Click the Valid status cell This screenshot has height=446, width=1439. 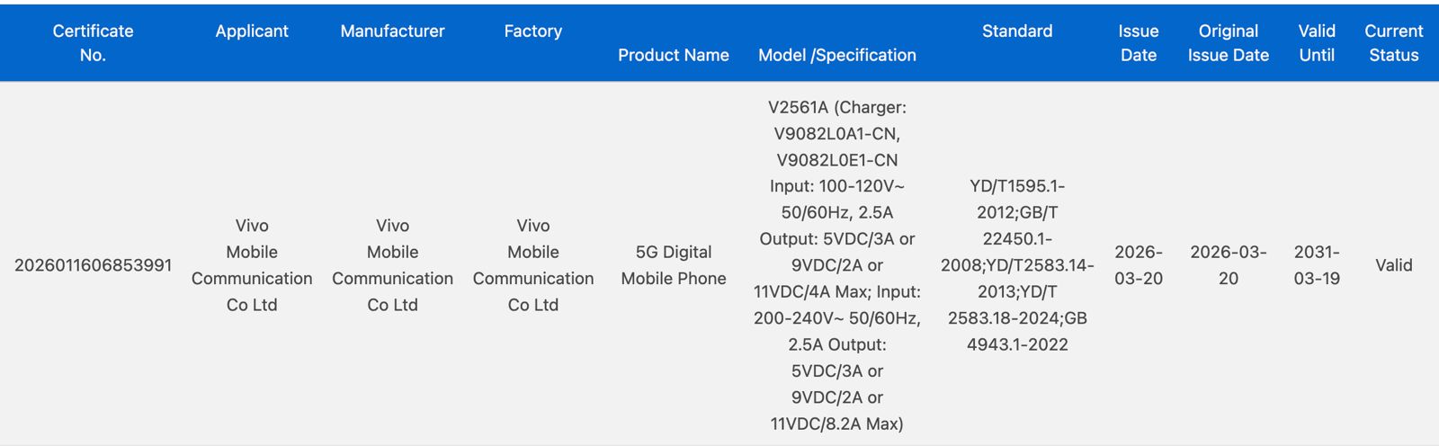coord(1393,265)
